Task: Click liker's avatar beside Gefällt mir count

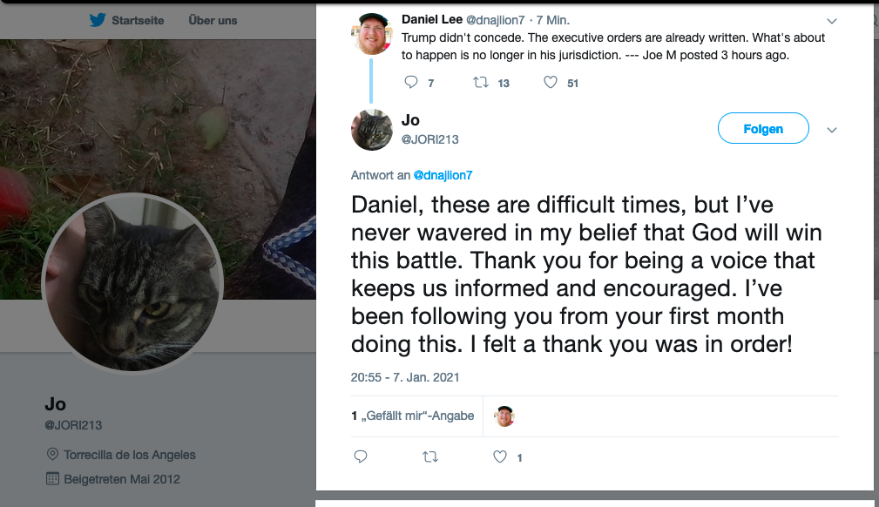Action: (x=504, y=416)
